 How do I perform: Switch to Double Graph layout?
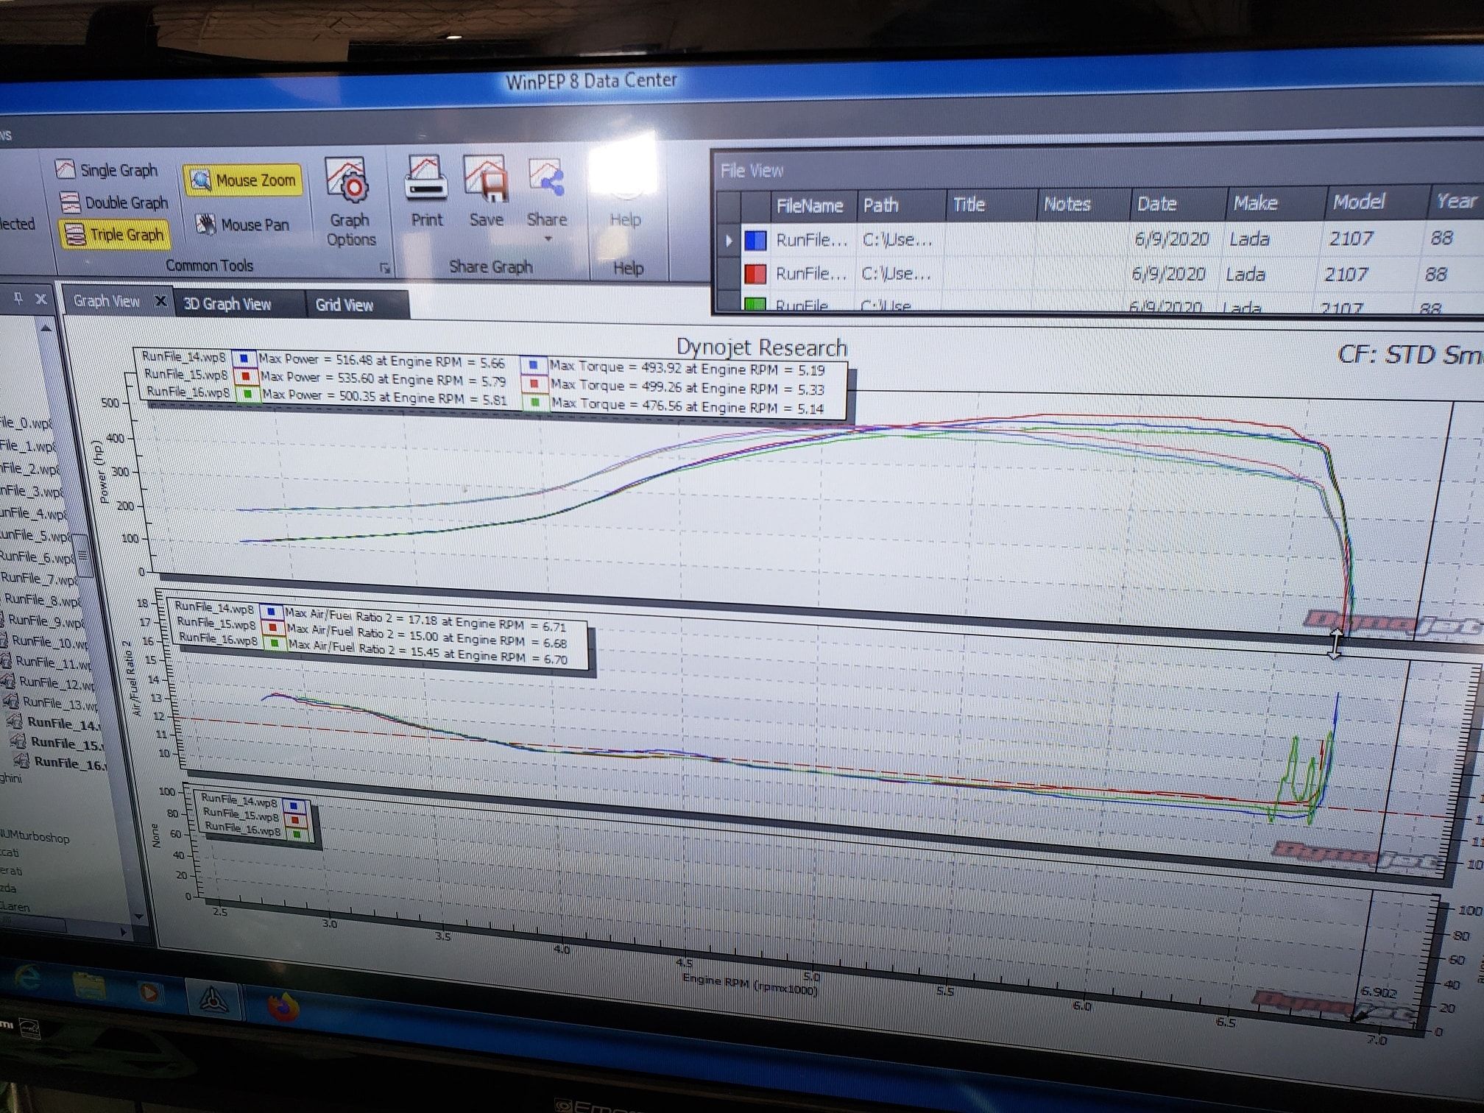(x=115, y=202)
